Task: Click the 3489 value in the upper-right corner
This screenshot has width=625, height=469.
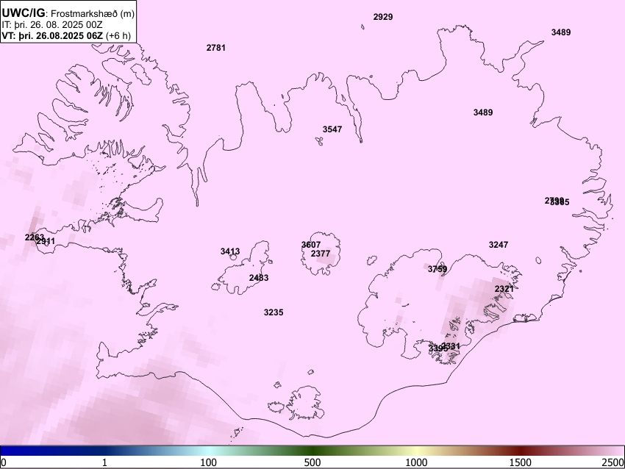Action: click(561, 32)
